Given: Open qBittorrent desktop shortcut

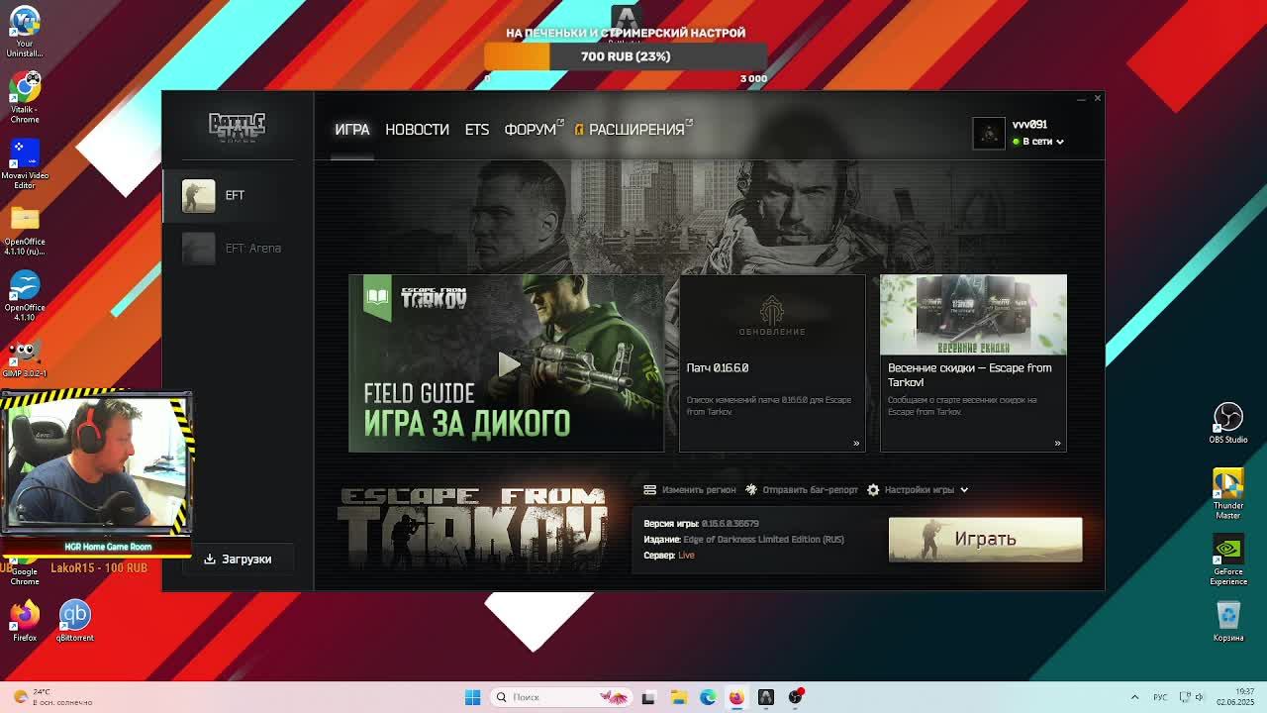Looking at the screenshot, I should (x=74, y=621).
